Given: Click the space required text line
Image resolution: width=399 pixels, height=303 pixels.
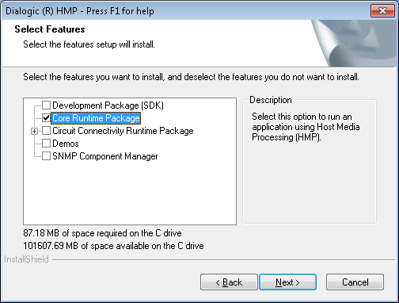Looking at the screenshot, I should tap(102, 233).
